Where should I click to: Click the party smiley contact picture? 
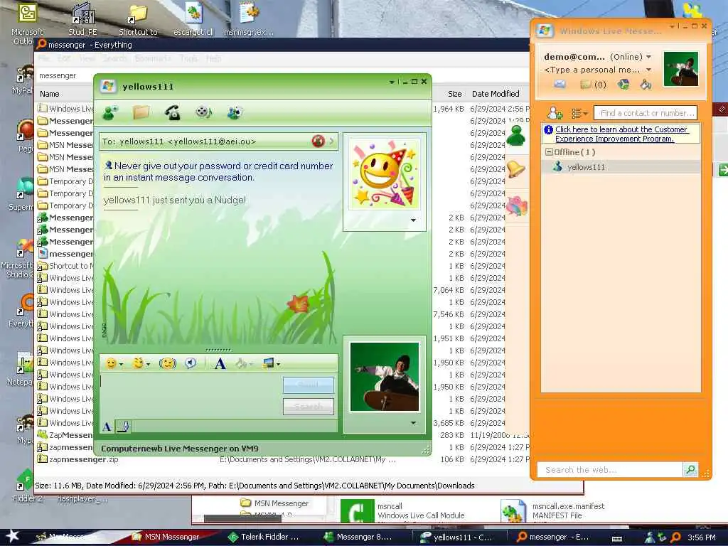tap(385, 173)
